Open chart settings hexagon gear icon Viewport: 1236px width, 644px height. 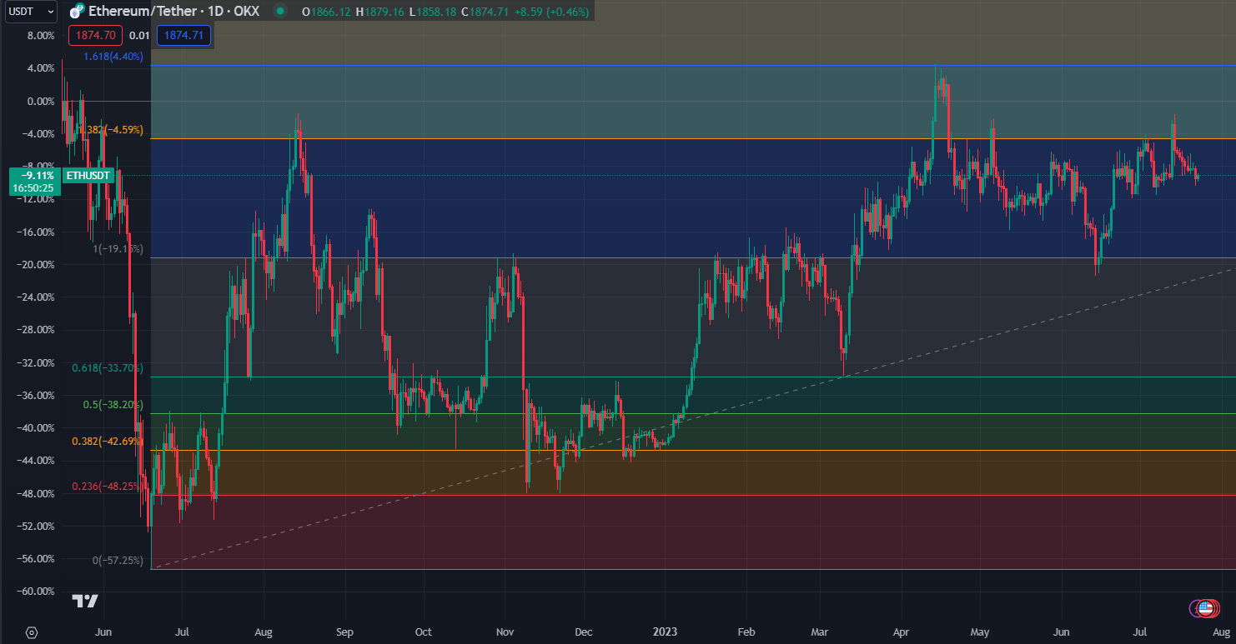pyautogui.click(x=32, y=632)
